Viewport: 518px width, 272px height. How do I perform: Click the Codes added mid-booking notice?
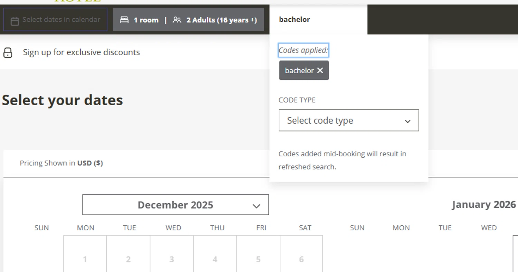click(342, 160)
